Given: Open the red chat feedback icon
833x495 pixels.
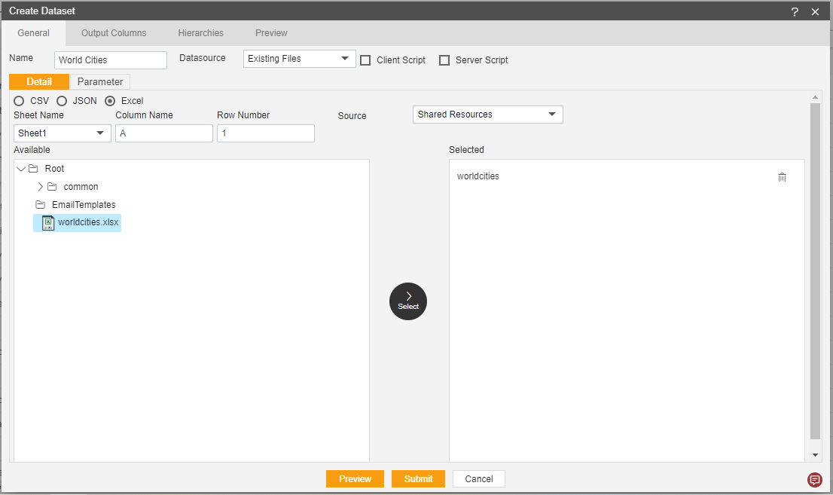Looking at the screenshot, I should [814, 480].
